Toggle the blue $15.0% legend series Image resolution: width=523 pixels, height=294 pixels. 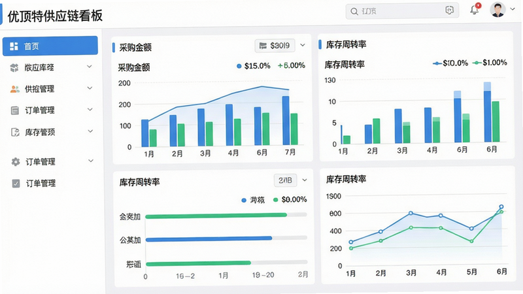tap(253, 66)
